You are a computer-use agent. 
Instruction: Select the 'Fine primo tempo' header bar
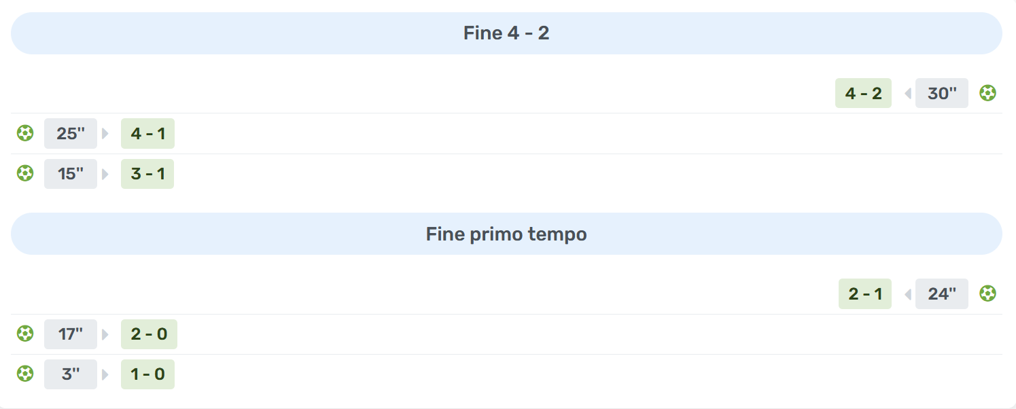coord(506,234)
